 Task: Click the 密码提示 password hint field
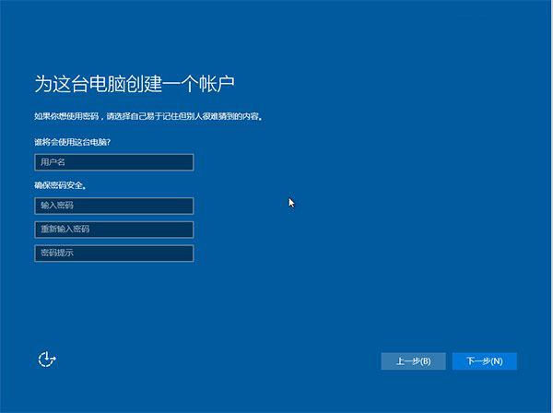[x=114, y=254]
